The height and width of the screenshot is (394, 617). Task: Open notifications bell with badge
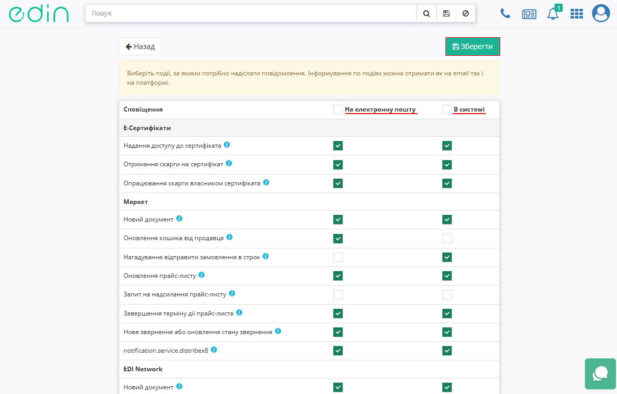553,14
